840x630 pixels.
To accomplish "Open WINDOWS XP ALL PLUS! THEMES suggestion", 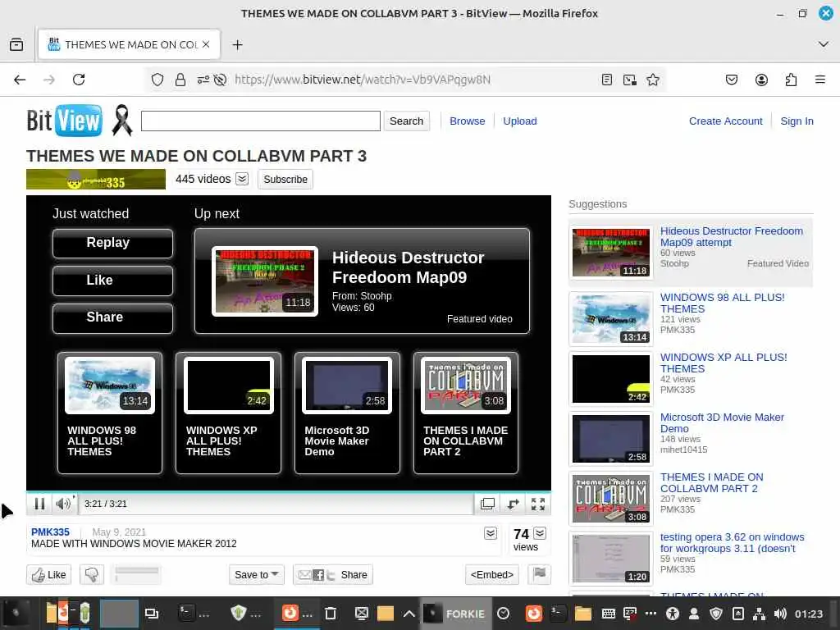I will click(x=724, y=363).
